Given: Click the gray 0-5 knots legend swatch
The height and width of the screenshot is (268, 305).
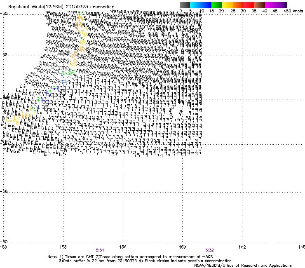Looking at the screenshot, I should coord(185,5).
